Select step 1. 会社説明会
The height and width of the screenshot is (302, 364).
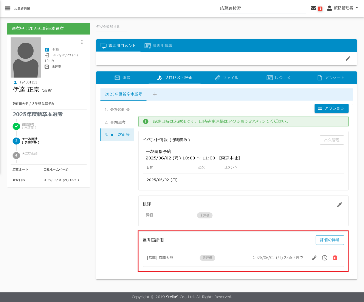pyautogui.click(x=117, y=110)
